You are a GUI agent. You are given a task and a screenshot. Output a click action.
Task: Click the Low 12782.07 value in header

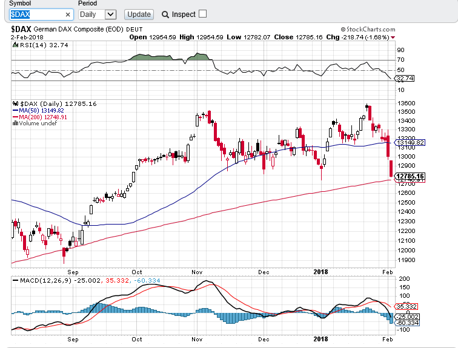click(248, 38)
